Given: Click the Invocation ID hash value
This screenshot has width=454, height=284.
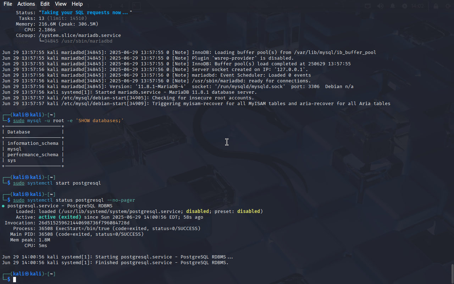Looking at the screenshot, I should pyautogui.click(x=84, y=223).
